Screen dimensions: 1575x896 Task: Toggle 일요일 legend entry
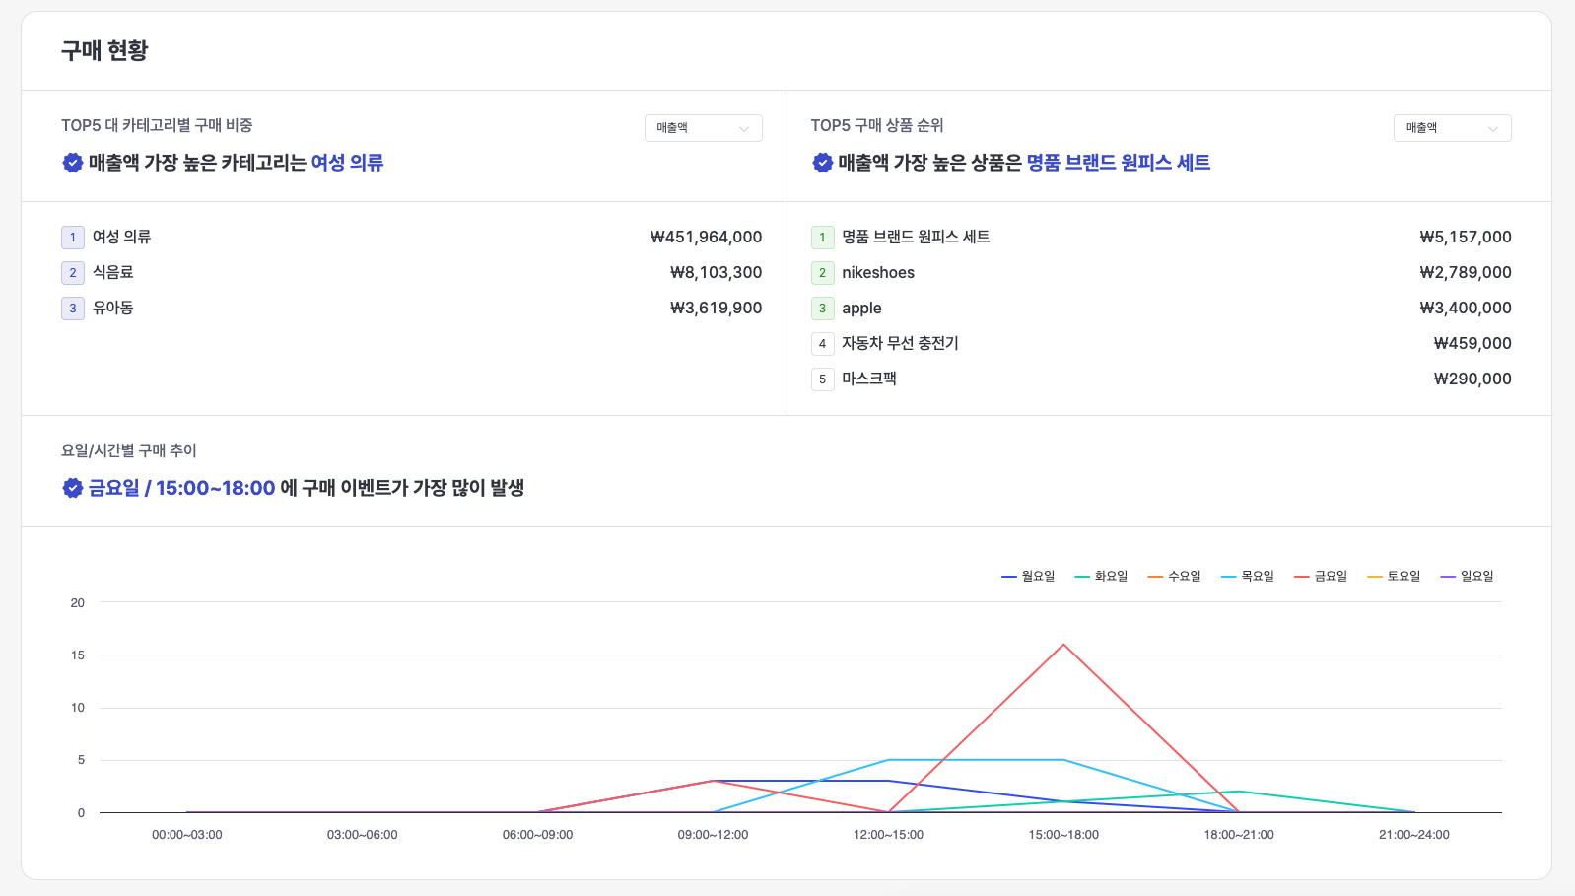coord(1467,576)
